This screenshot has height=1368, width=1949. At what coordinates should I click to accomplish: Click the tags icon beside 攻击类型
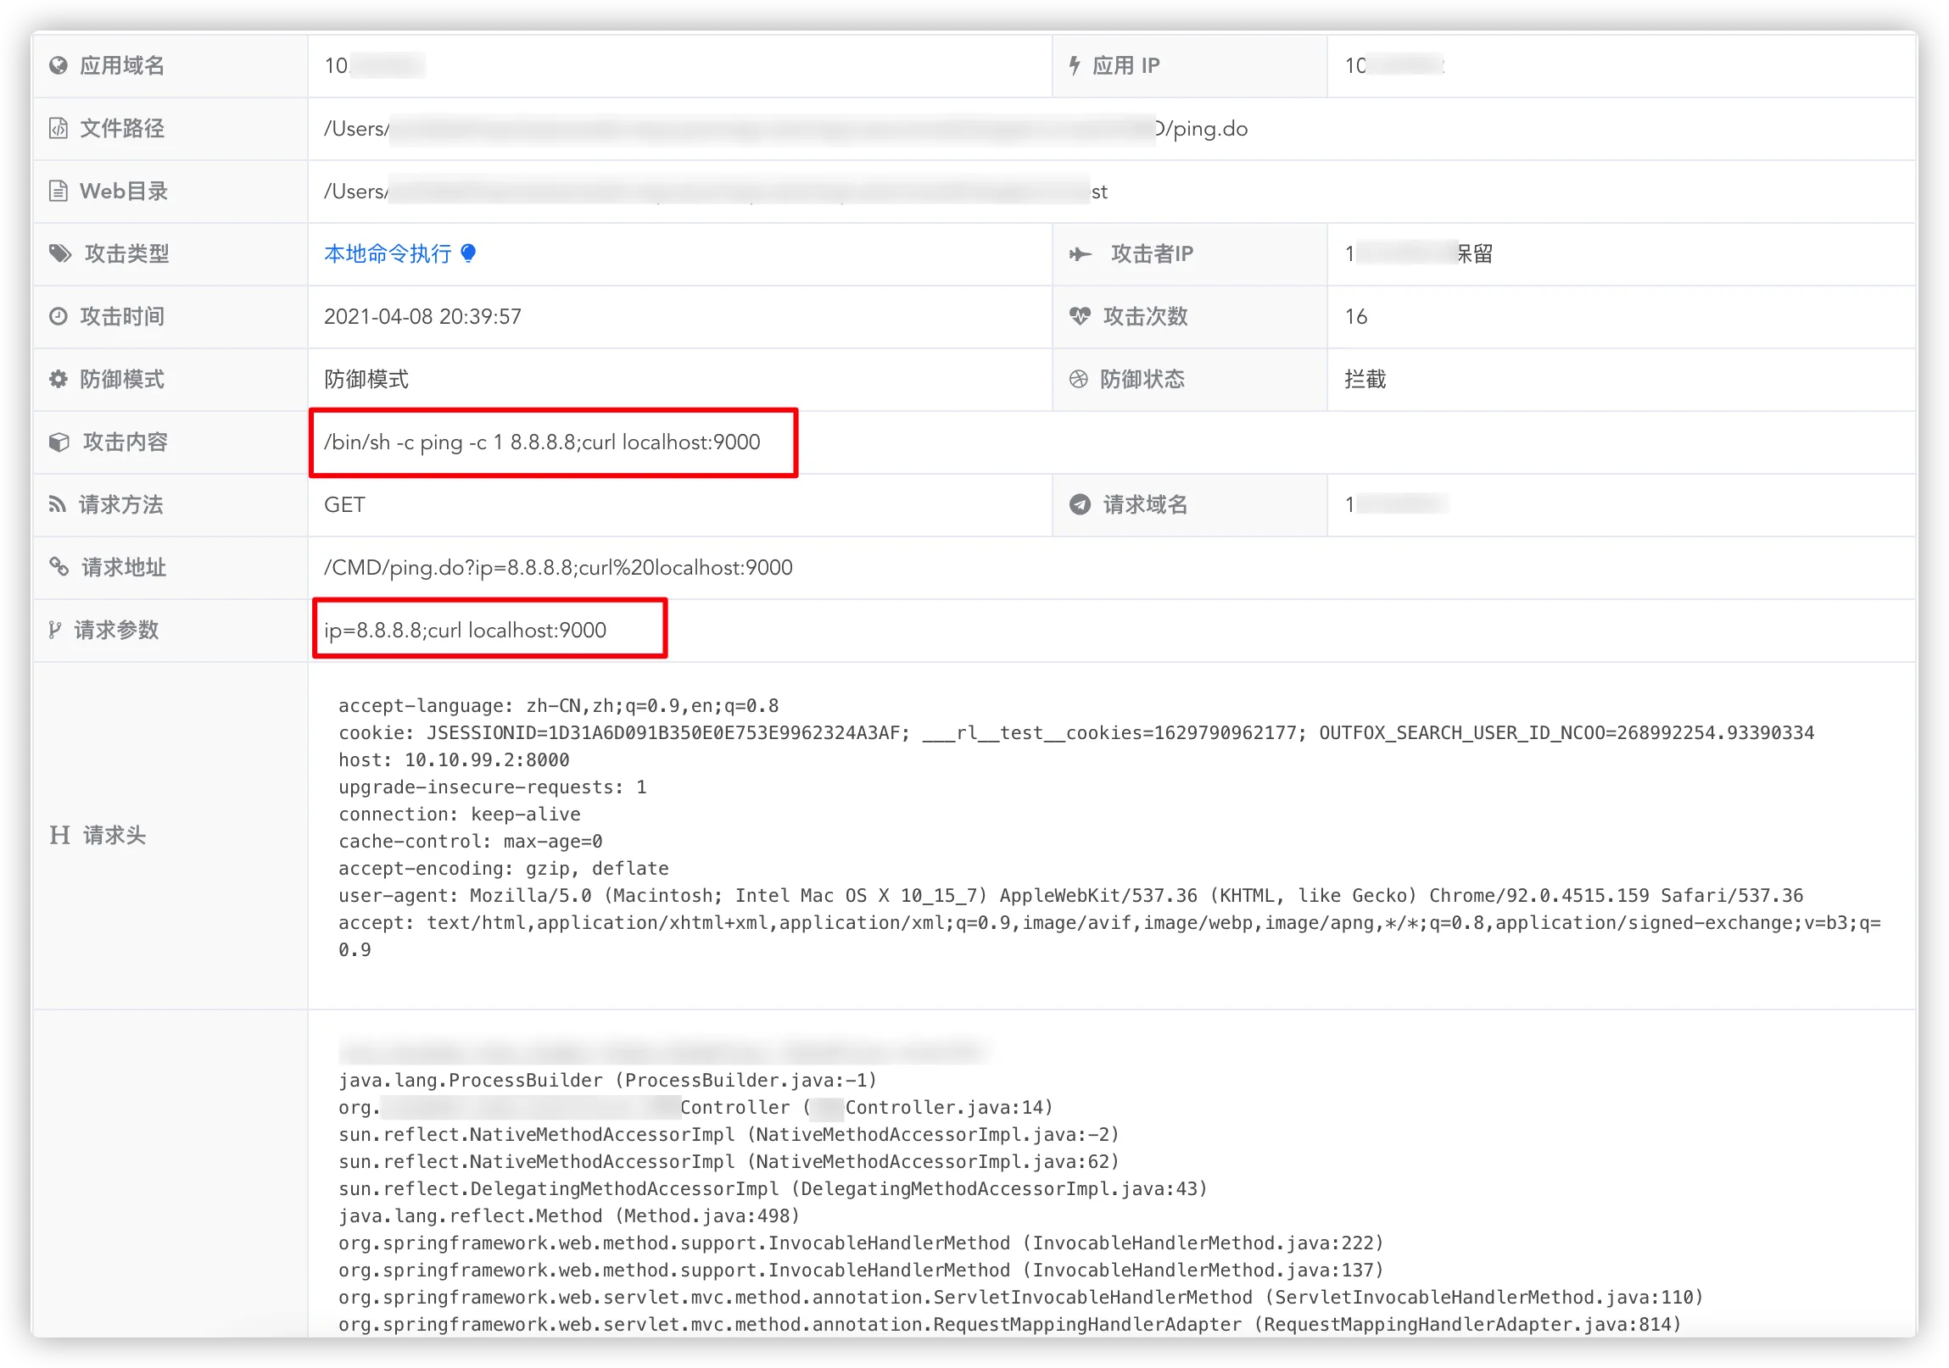(60, 253)
